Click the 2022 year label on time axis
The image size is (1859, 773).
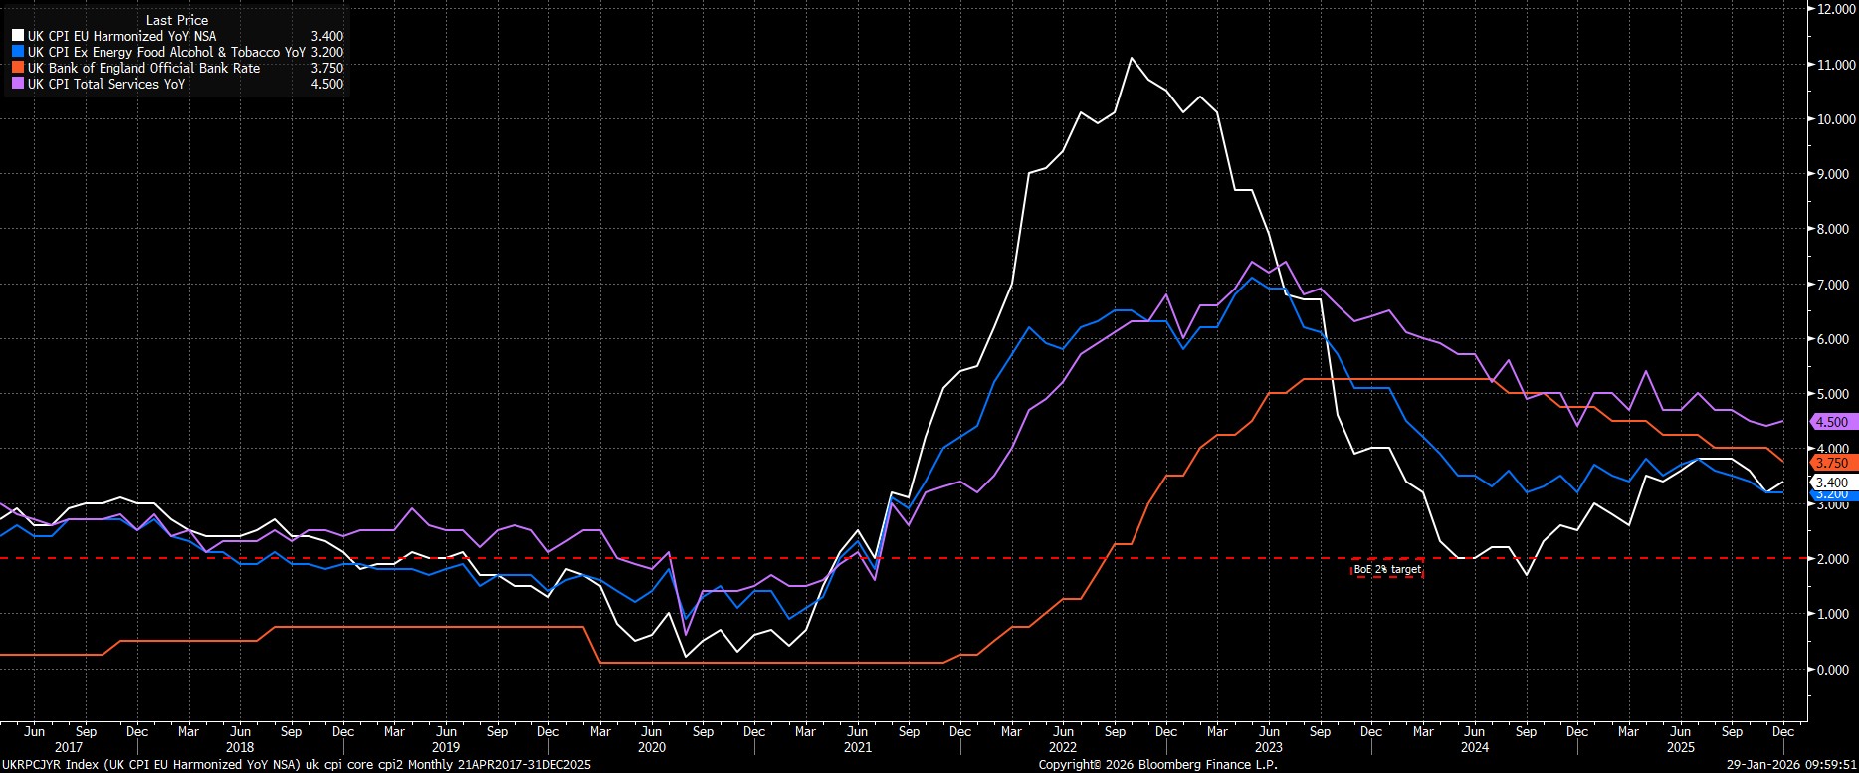coord(1063,747)
